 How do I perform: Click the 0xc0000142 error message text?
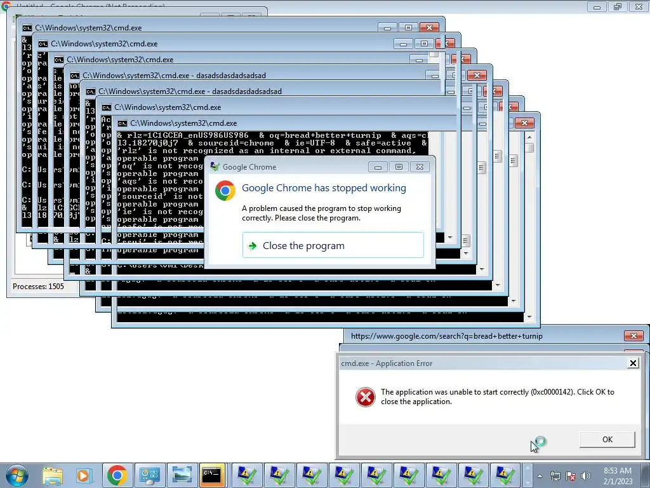pyautogui.click(x=498, y=396)
